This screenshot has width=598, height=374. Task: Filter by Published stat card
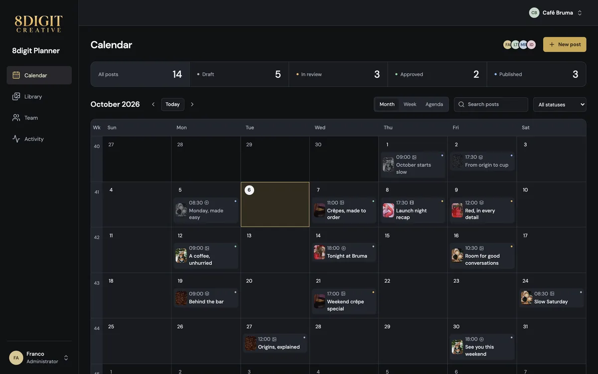pos(537,74)
